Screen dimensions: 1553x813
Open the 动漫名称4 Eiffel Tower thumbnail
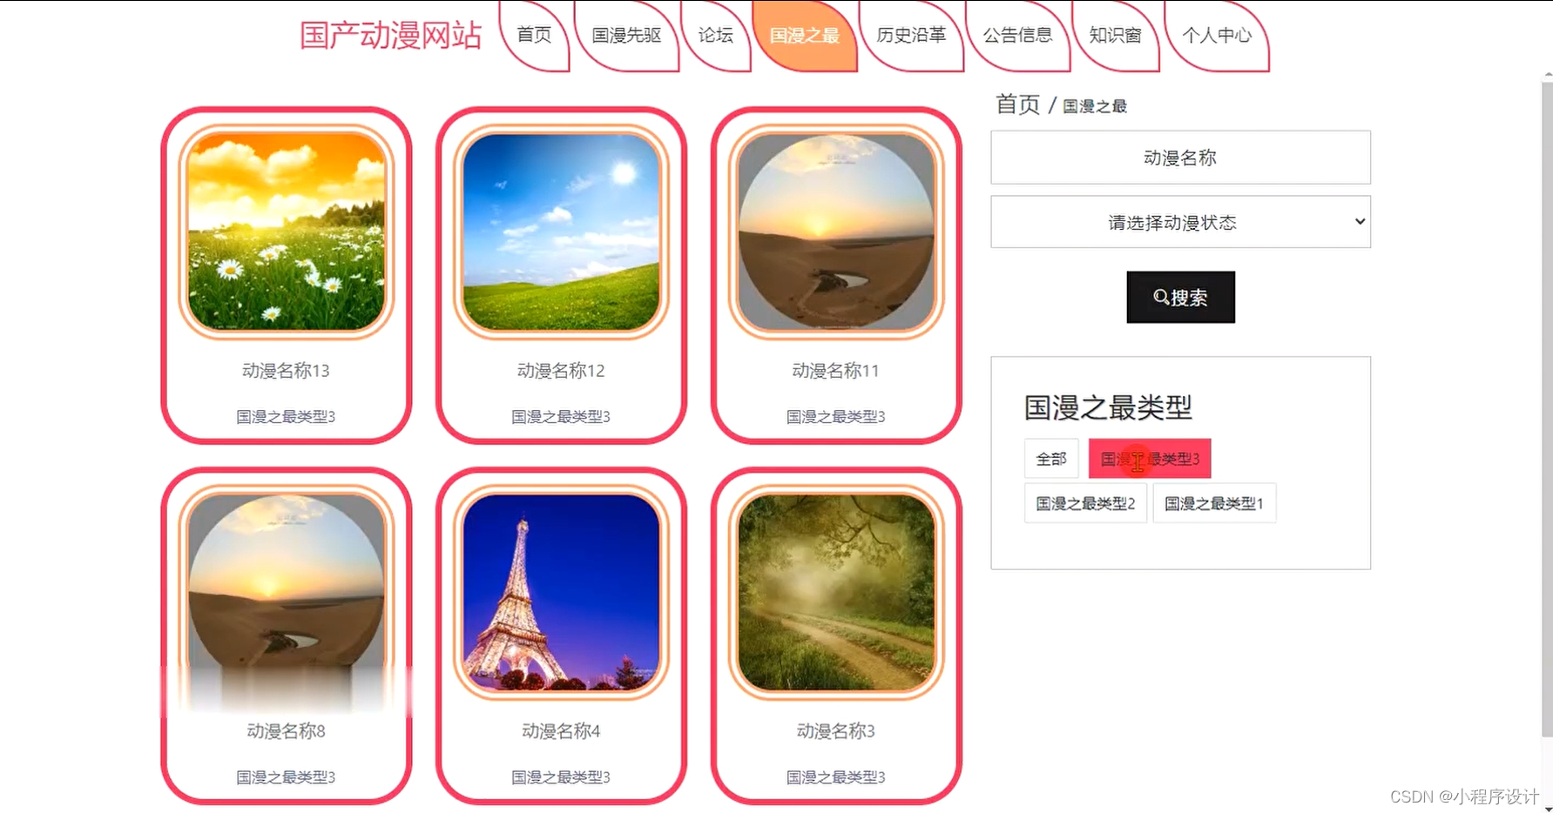562,592
